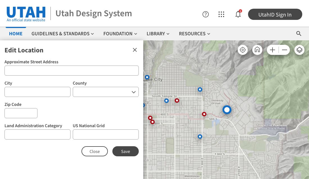
Task: Open the help question mark icon
Action: [205, 14]
